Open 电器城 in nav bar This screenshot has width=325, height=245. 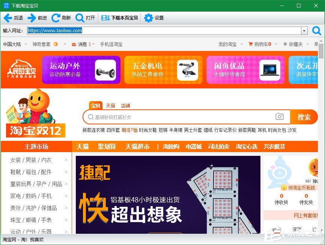click(194, 146)
